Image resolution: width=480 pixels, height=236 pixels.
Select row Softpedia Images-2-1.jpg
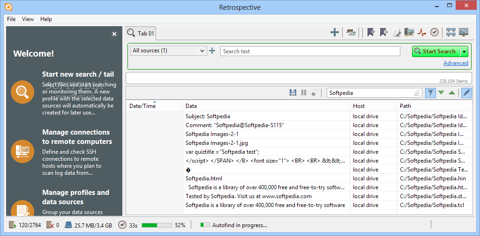[x=299, y=143]
